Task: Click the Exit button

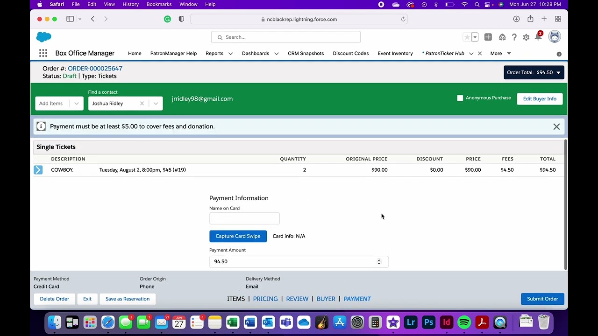Action: (87, 299)
